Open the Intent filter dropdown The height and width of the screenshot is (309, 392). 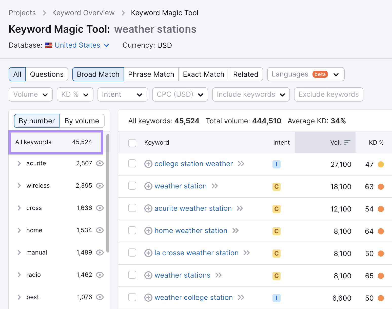coord(123,94)
